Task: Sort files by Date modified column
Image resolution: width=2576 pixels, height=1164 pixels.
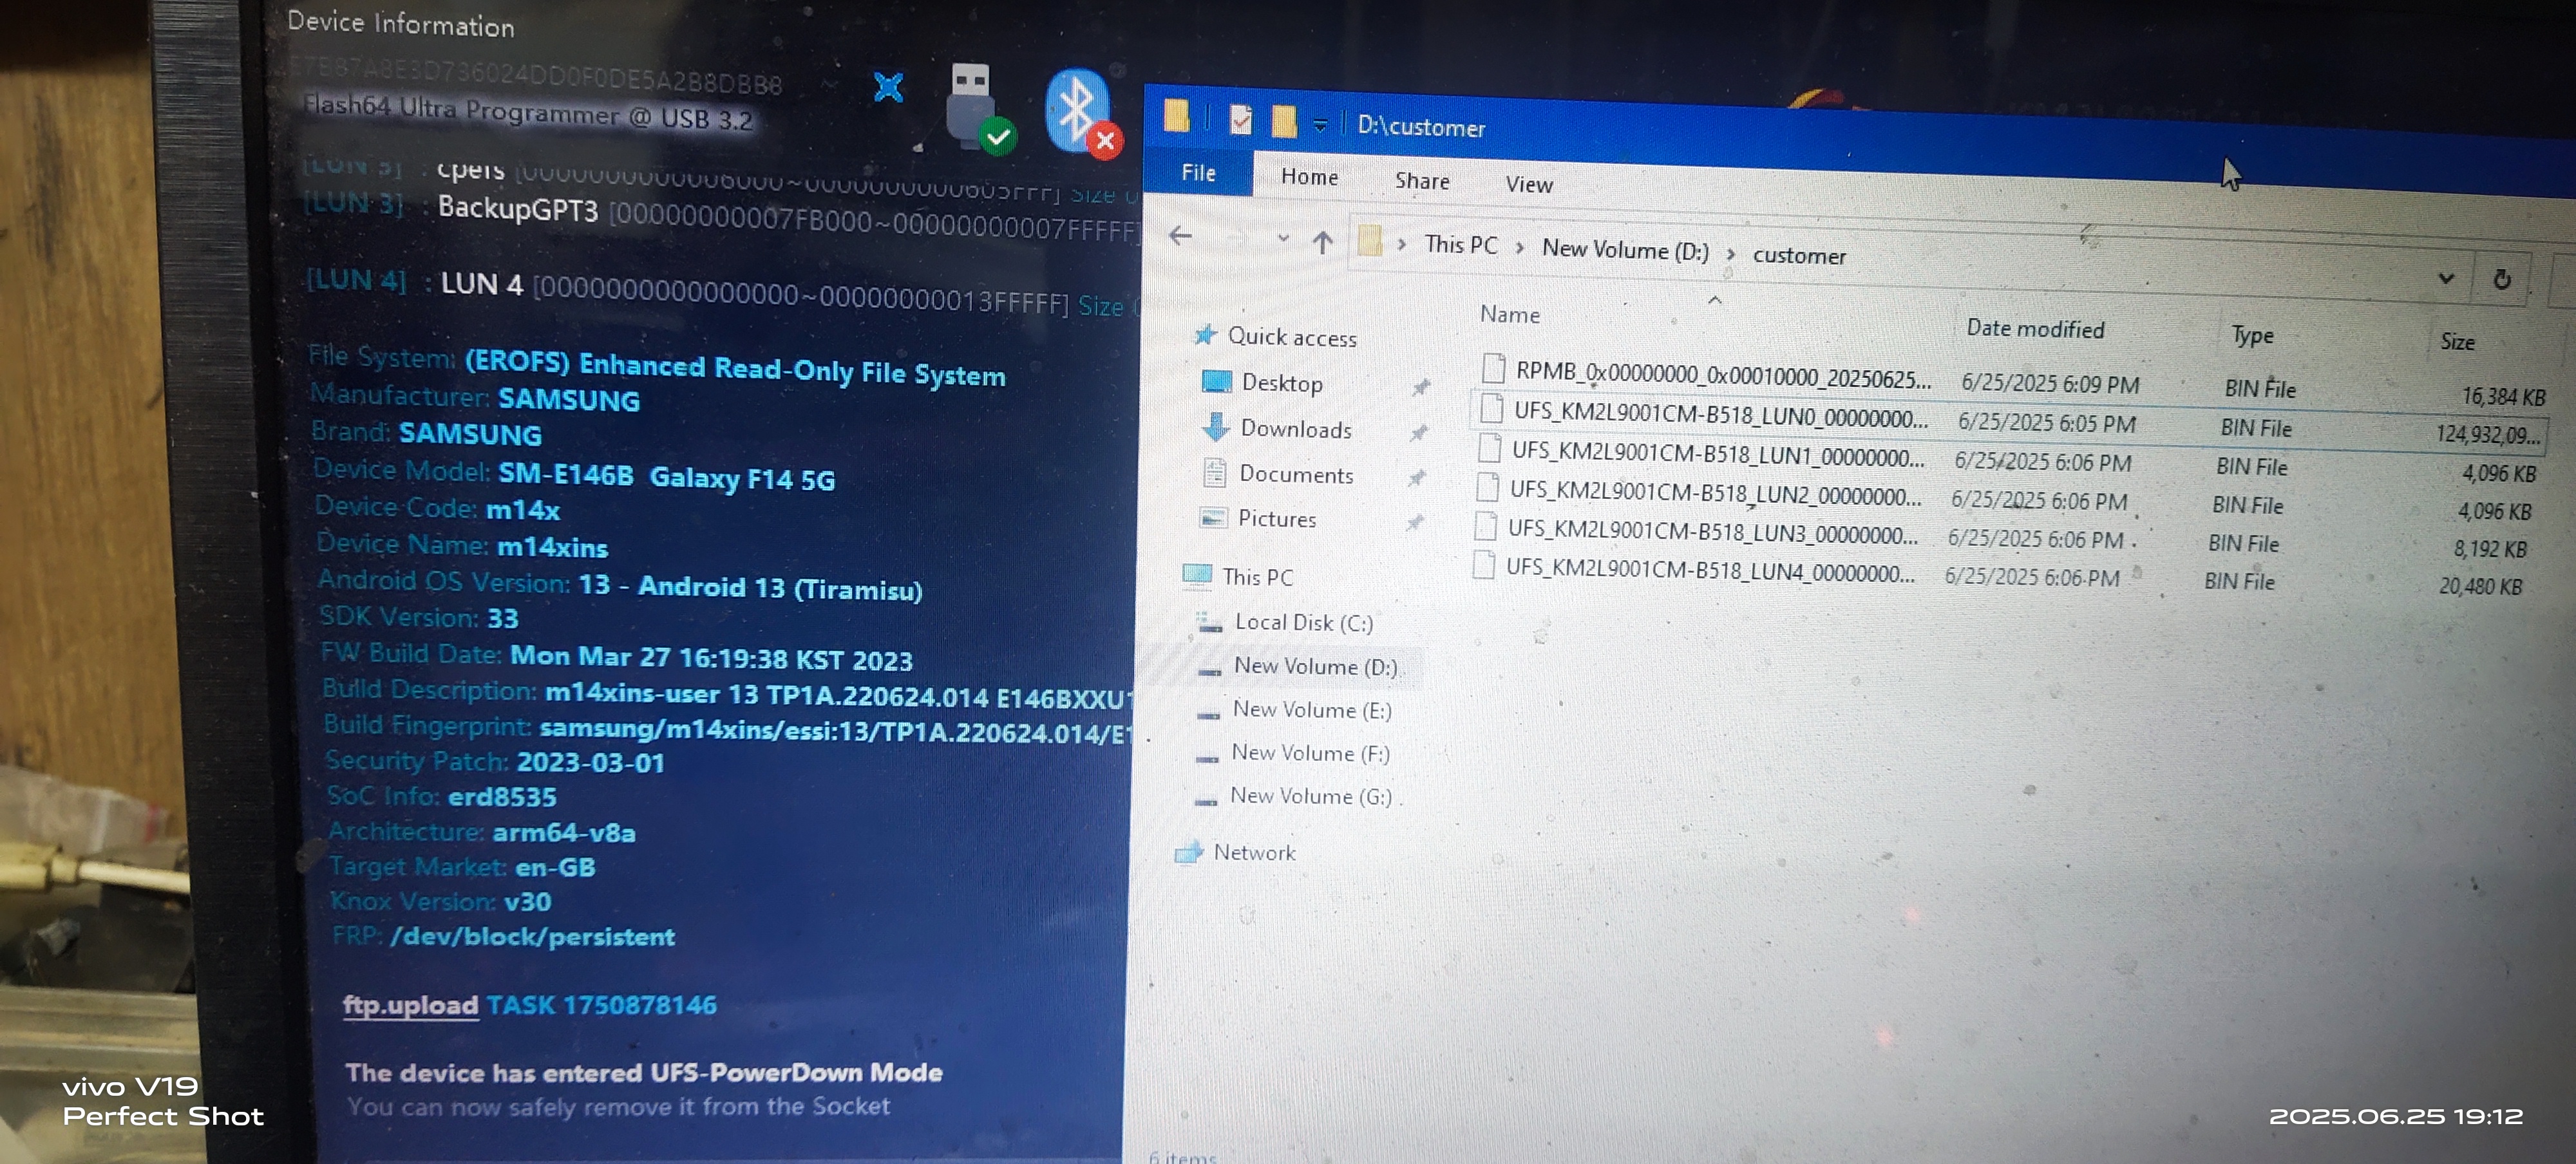Action: pos(2034,329)
